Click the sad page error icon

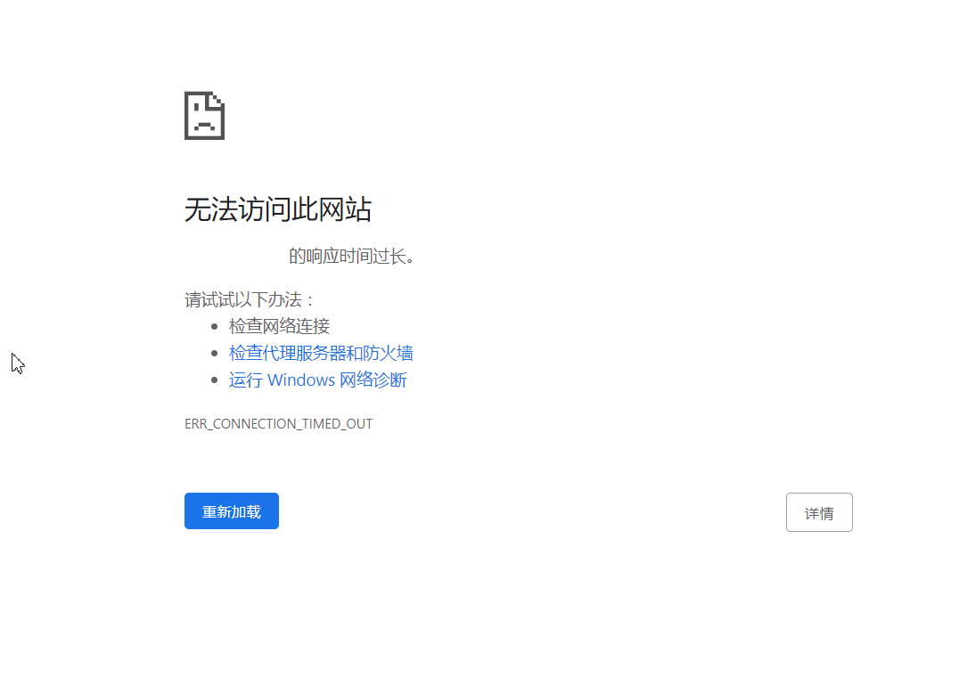coord(204,116)
